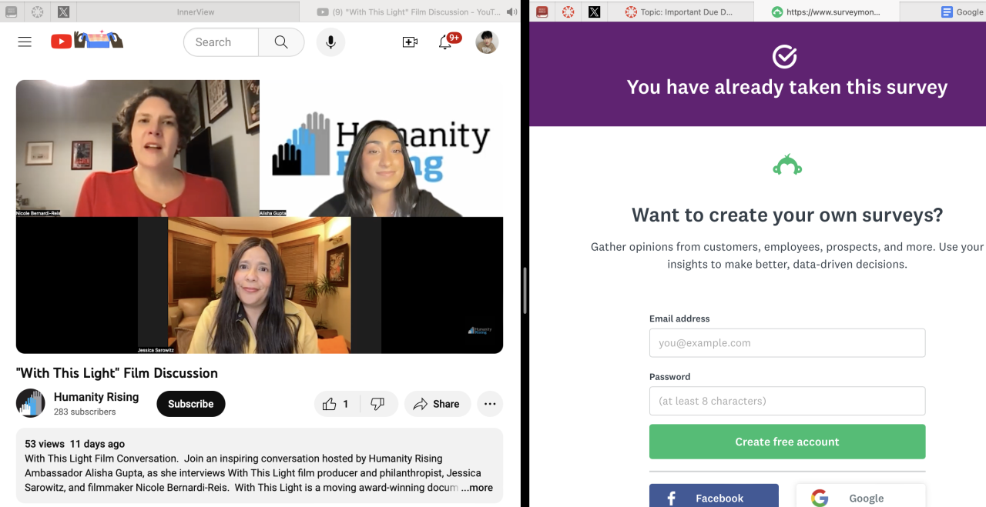Click the split-view divider handle
The height and width of the screenshot is (507, 986).
(x=525, y=290)
